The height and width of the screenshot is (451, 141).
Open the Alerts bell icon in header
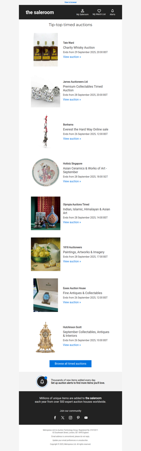(x=112, y=11)
